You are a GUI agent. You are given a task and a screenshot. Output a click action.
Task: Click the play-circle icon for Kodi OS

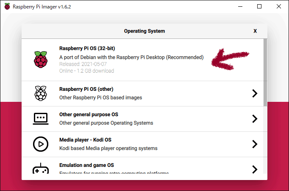pos(41,144)
